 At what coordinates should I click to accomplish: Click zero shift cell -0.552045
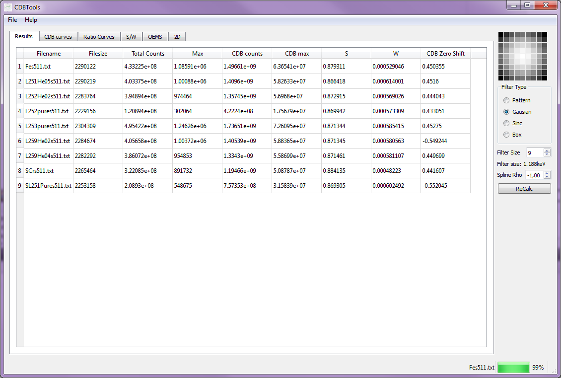(x=445, y=185)
